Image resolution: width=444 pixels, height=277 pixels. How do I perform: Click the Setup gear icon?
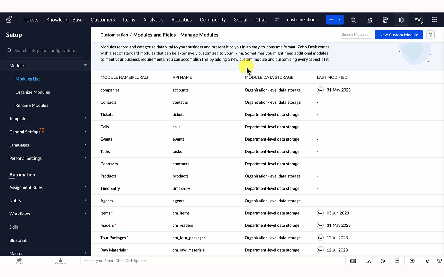coord(401,20)
